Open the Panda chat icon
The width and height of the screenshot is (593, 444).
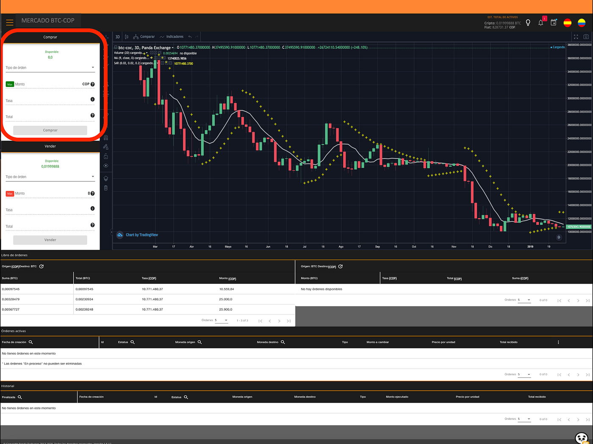tap(582, 438)
